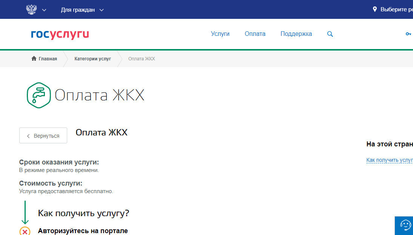
Task: Click the Сроки оказания услуги heading
Action: 59,162
